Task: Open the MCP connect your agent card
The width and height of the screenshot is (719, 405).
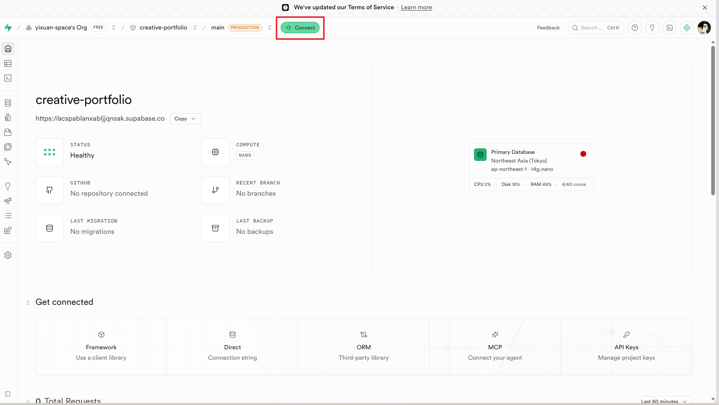Action: [495, 346]
